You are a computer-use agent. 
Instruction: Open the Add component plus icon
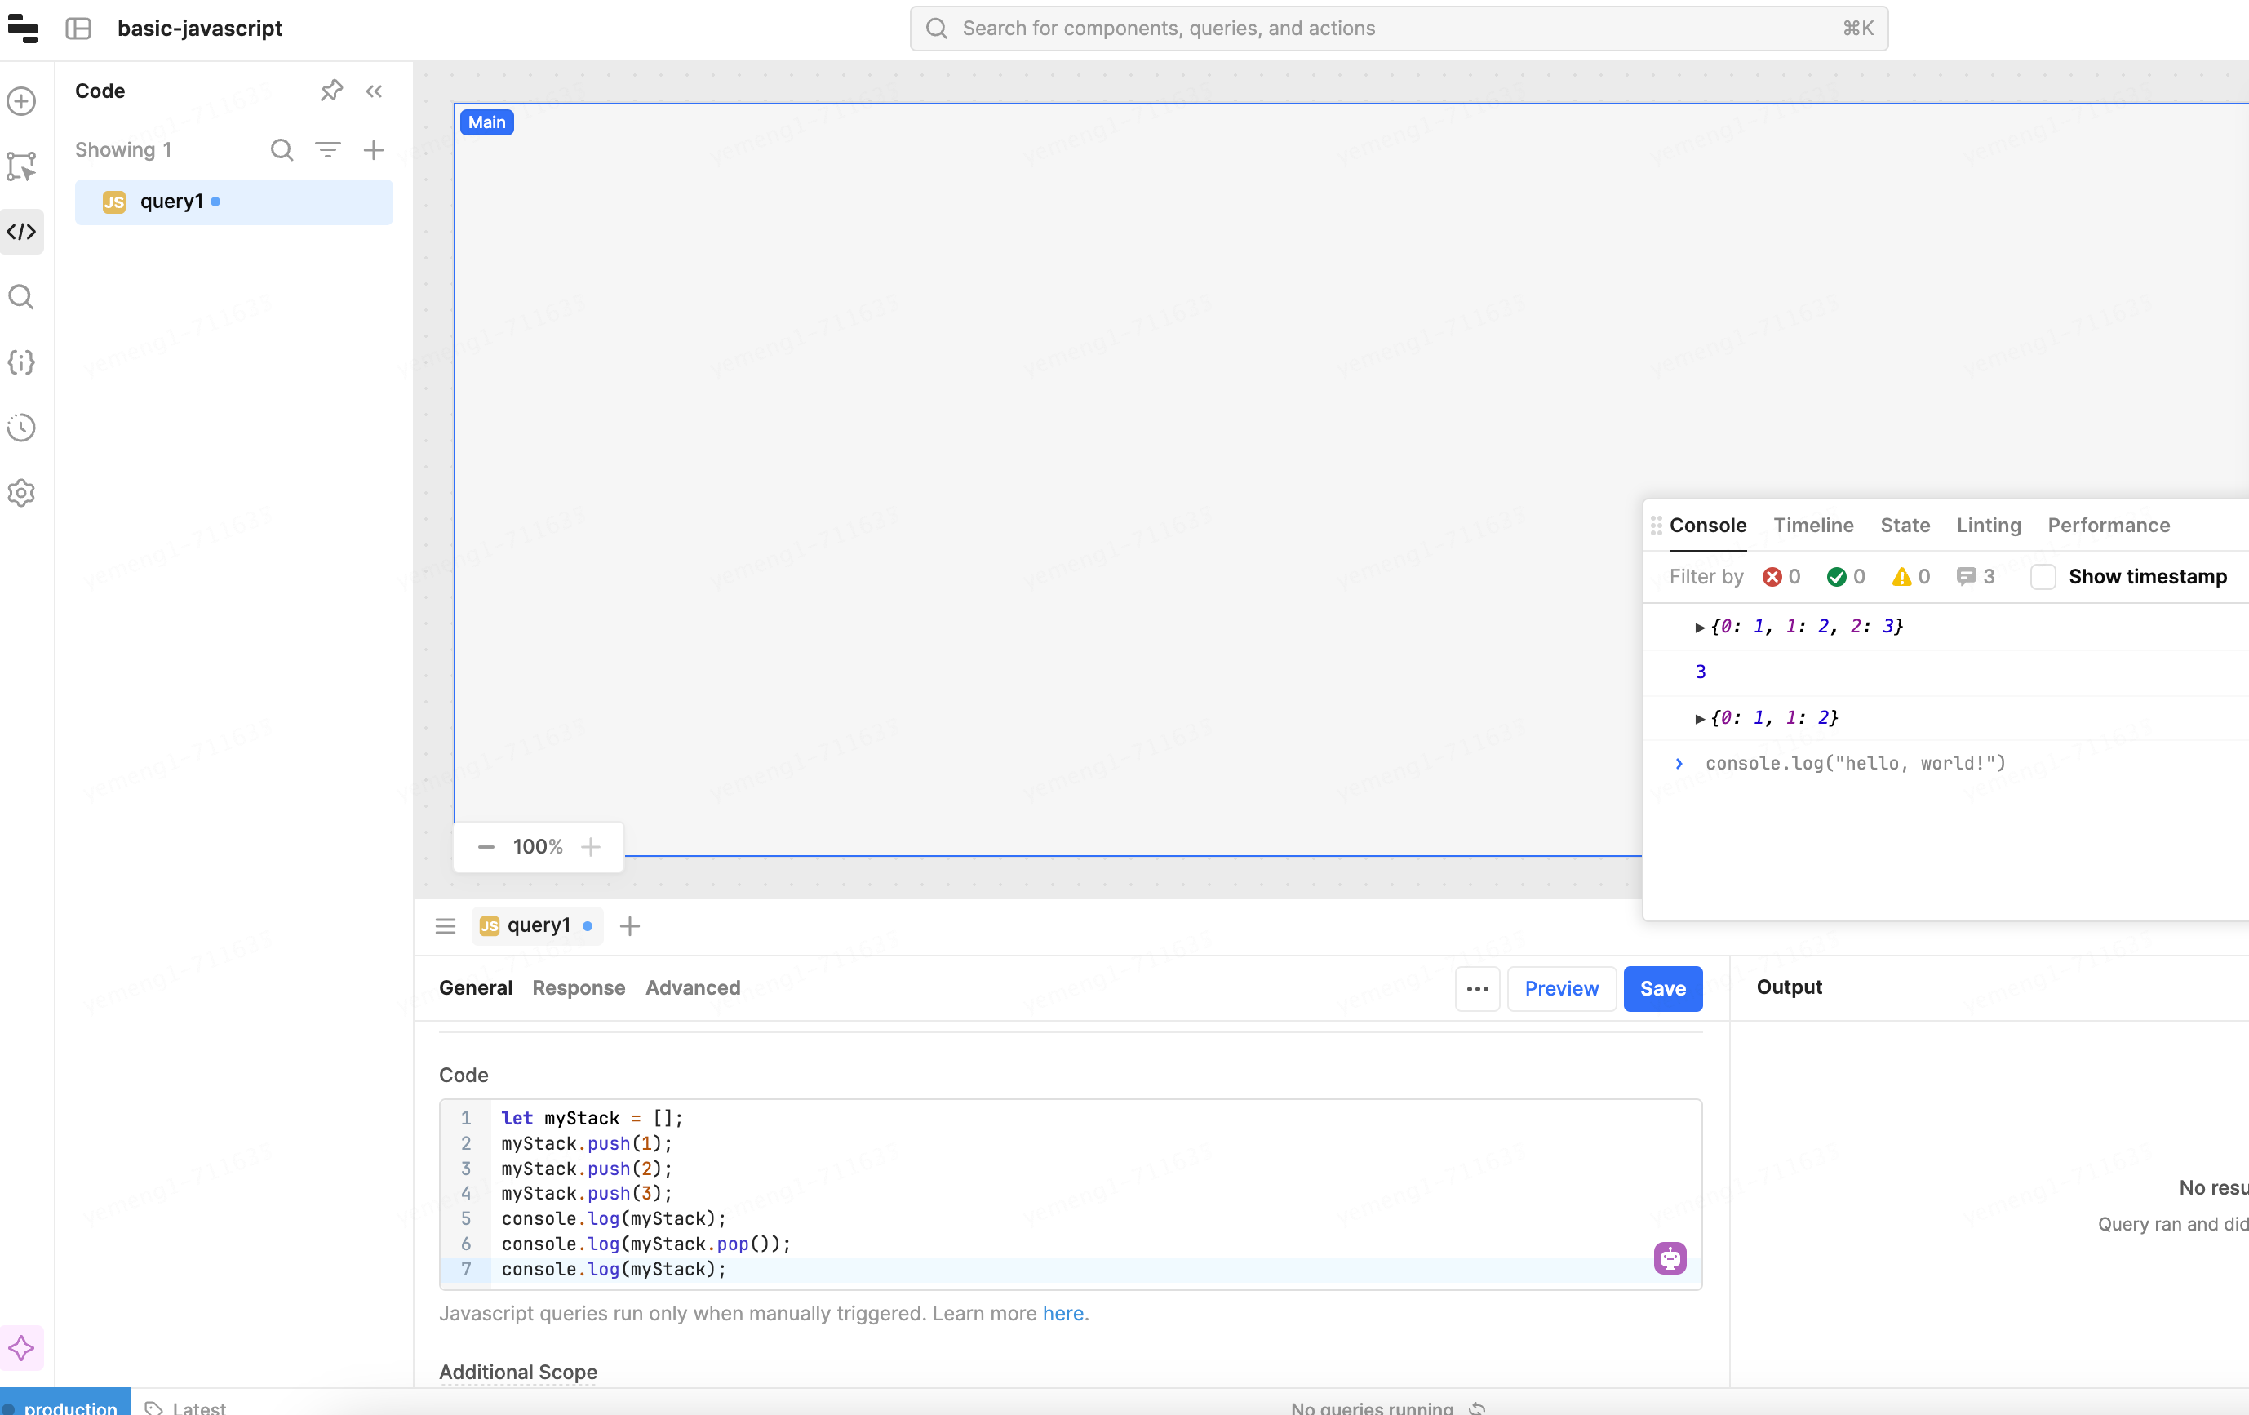pyautogui.click(x=21, y=101)
